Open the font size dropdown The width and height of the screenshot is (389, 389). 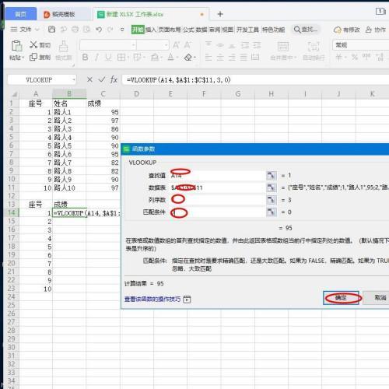tap(166, 45)
